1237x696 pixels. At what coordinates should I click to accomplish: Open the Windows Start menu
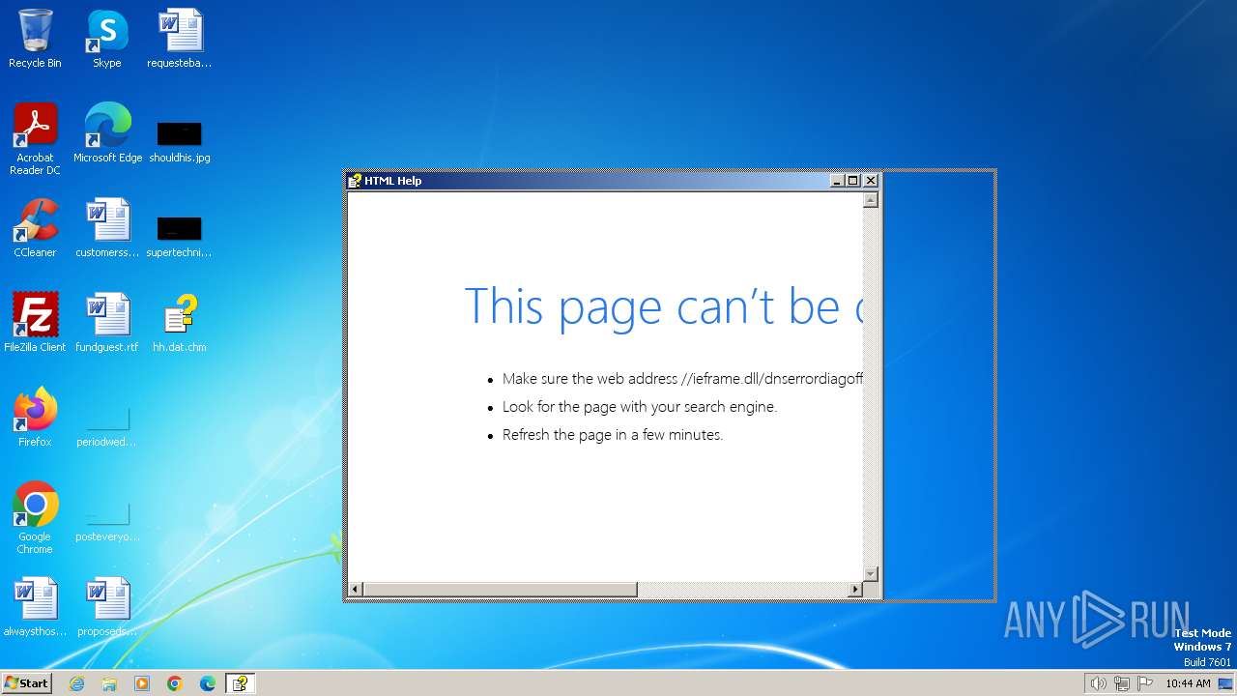click(x=27, y=683)
